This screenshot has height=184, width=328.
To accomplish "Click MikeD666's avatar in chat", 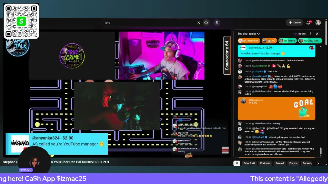I will point(240,137).
